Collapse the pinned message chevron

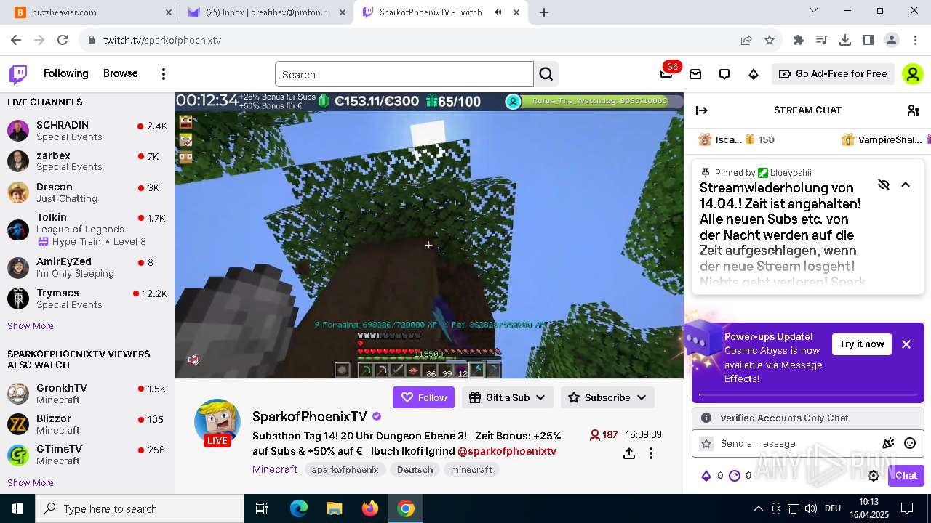click(906, 185)
